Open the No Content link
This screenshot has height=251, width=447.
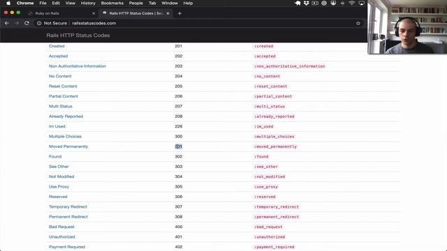click(60, 76)
